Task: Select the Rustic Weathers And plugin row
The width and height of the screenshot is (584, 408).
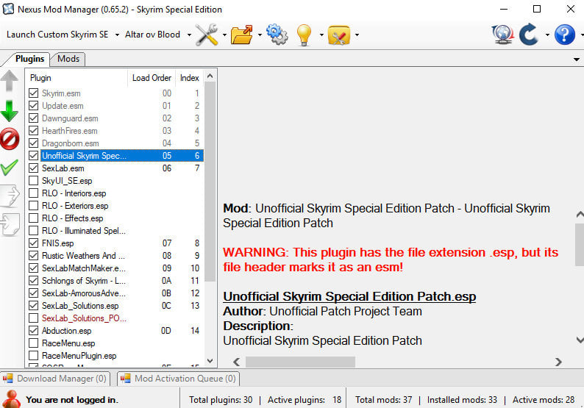Action: [115, 255]
